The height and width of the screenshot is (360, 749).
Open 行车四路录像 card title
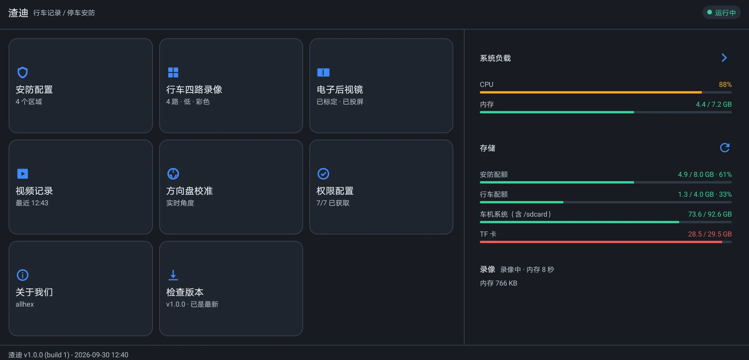(194, 90)
